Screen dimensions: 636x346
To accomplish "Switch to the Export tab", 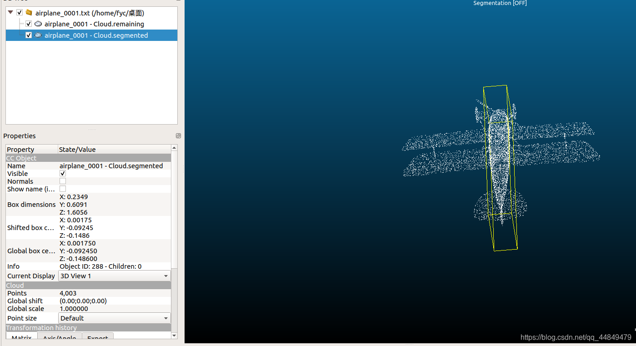I will [98, 336].
